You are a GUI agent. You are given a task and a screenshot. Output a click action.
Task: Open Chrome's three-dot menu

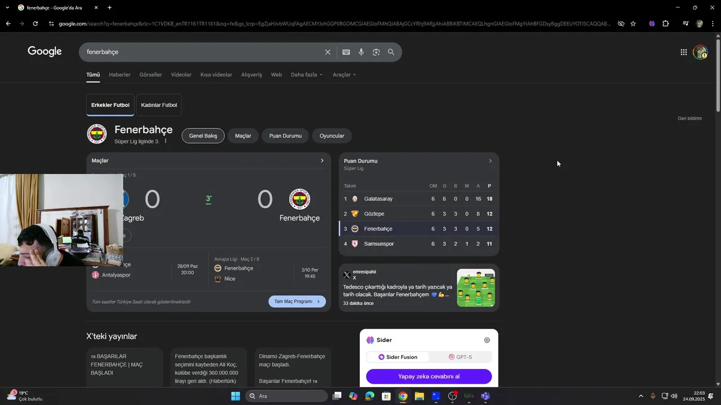(x=713, y=24)
